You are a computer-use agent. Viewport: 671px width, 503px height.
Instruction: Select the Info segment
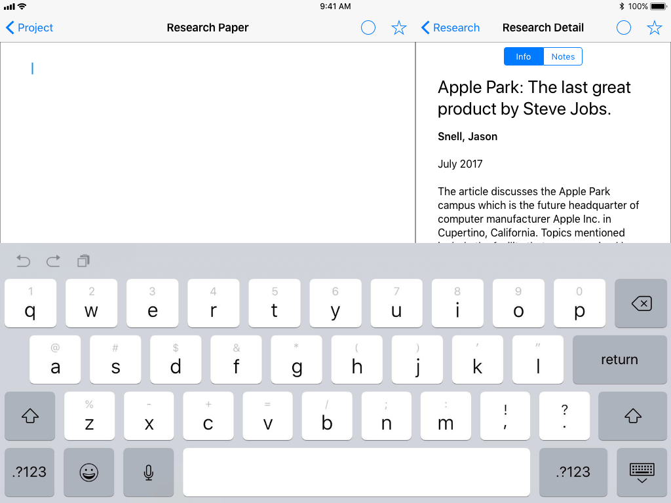(x=524, y=56)
